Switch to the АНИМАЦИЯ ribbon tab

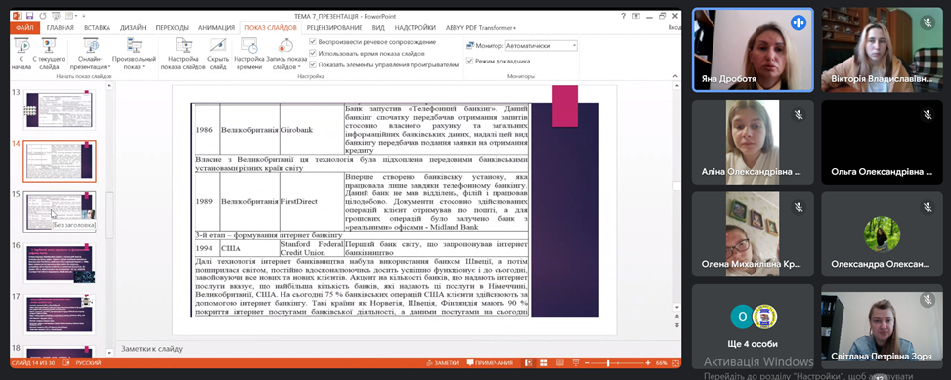coord(216,28)
